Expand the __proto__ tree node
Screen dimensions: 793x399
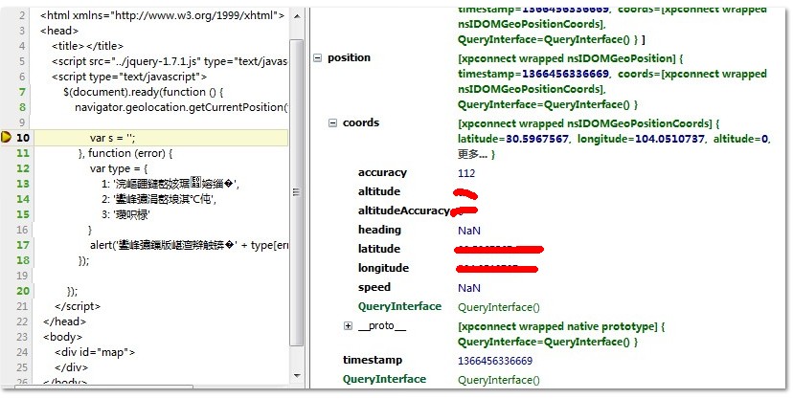(x=348, y=325)
